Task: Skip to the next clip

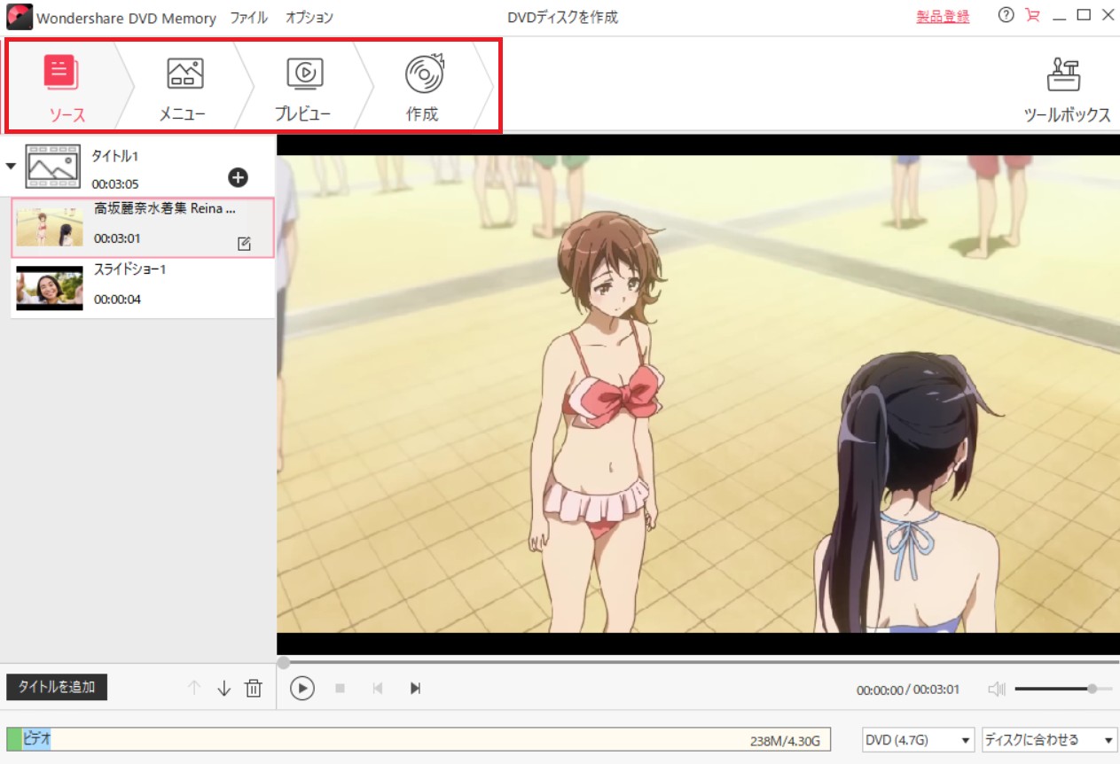Action: pos(415,688)
